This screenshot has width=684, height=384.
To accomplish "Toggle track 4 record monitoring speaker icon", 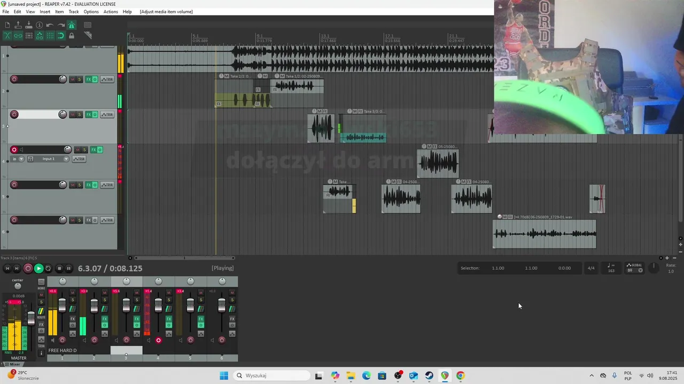I will [x=21, y=150].
